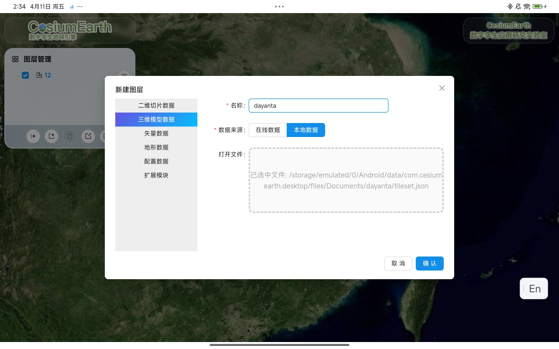This screenshot has height=349, width=559.
Task: Tap the time 2:34 in status bar
Action: pyautogui.click(x=20, y=7)
